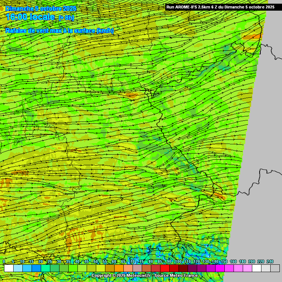Viewport: 282px width, 282px height.
Task: Select the orange 60 km/h legend swatch
Action: [119, 268]
